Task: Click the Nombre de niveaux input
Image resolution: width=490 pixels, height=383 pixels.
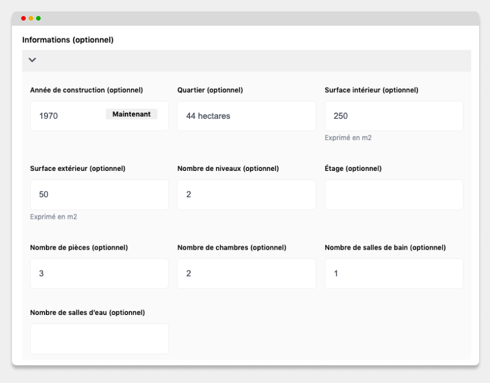Action: click(x=247, y=194)
